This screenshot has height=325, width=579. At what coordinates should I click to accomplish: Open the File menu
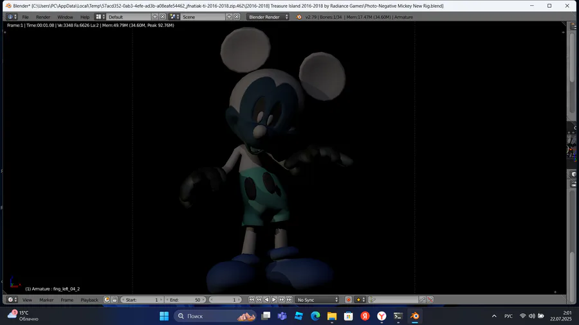point(25,17)
